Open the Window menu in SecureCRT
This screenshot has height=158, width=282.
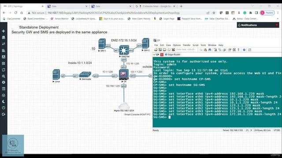[212, 45]
